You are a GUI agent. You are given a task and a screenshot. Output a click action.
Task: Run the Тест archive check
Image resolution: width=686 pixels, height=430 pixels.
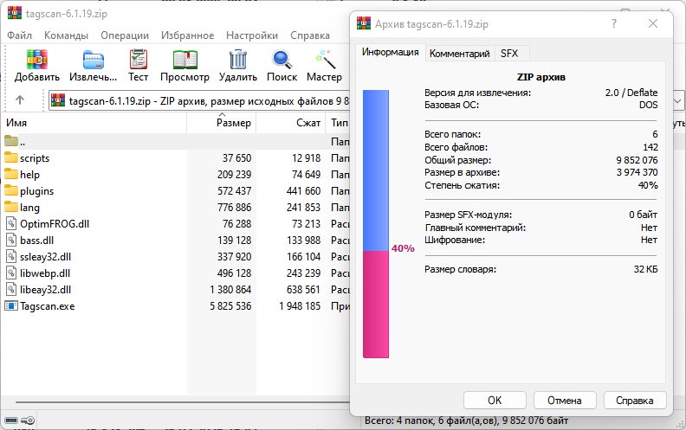coord(139,60)
